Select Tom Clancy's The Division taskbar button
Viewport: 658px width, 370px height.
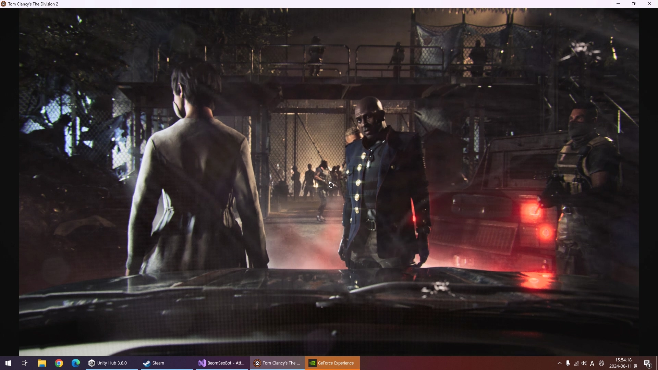click(x=277, y=363)
